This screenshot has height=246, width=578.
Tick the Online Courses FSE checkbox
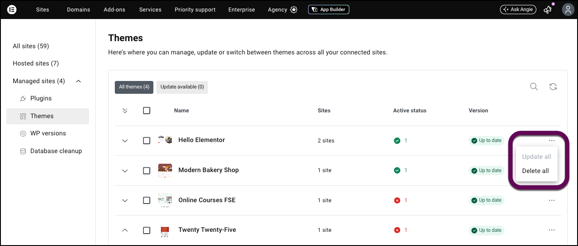pos(147,200)
